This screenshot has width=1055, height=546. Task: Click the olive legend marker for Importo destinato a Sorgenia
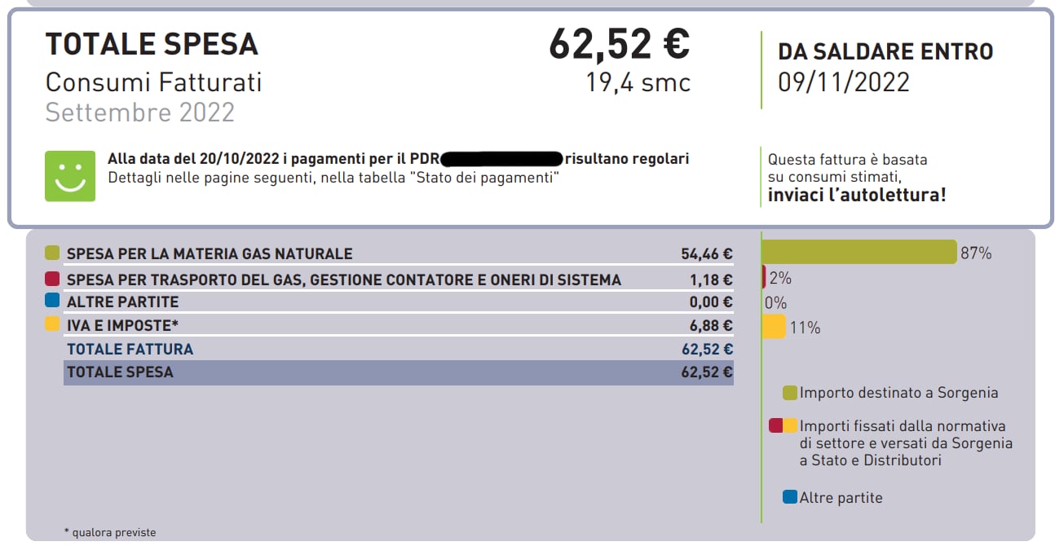[x=789, y=393]
